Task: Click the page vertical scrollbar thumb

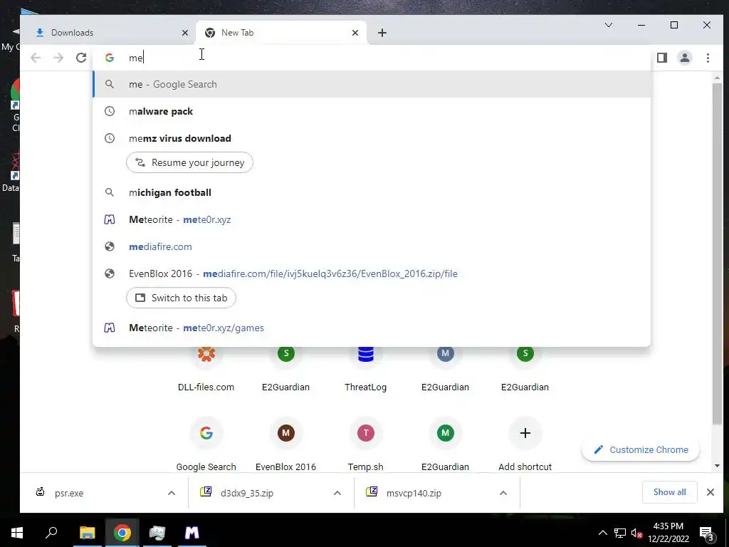Action: pos(717,254)
